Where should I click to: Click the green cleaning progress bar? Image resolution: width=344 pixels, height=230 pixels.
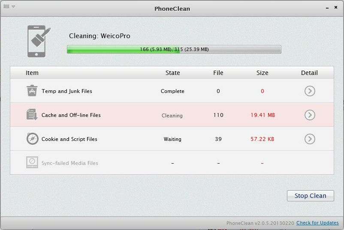tap(174, 49)
